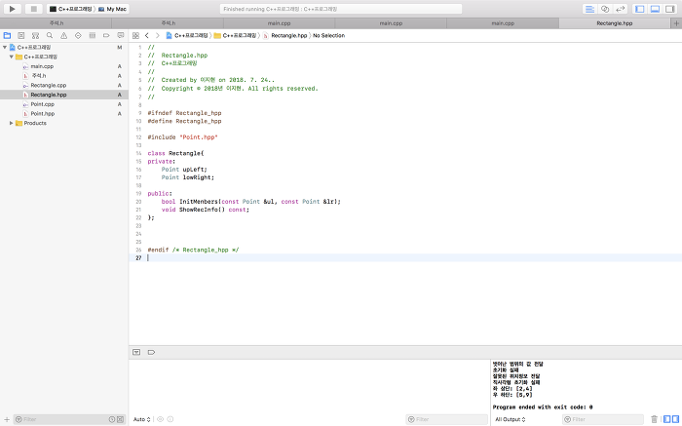Open the related items grid menu
This screenshot has height=426, width=682.
[x=135, y=36]
